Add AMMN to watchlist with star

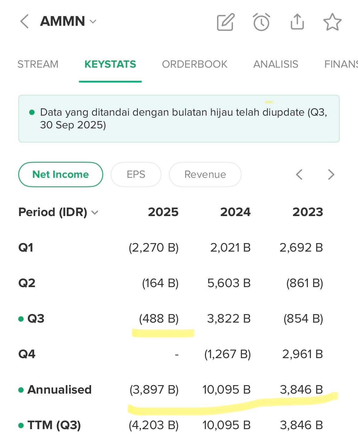pyautogui.click(x=332, y=22)
